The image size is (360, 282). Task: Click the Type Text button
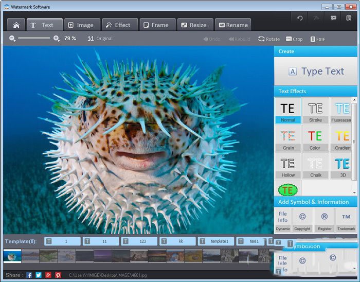click(316, 71)
